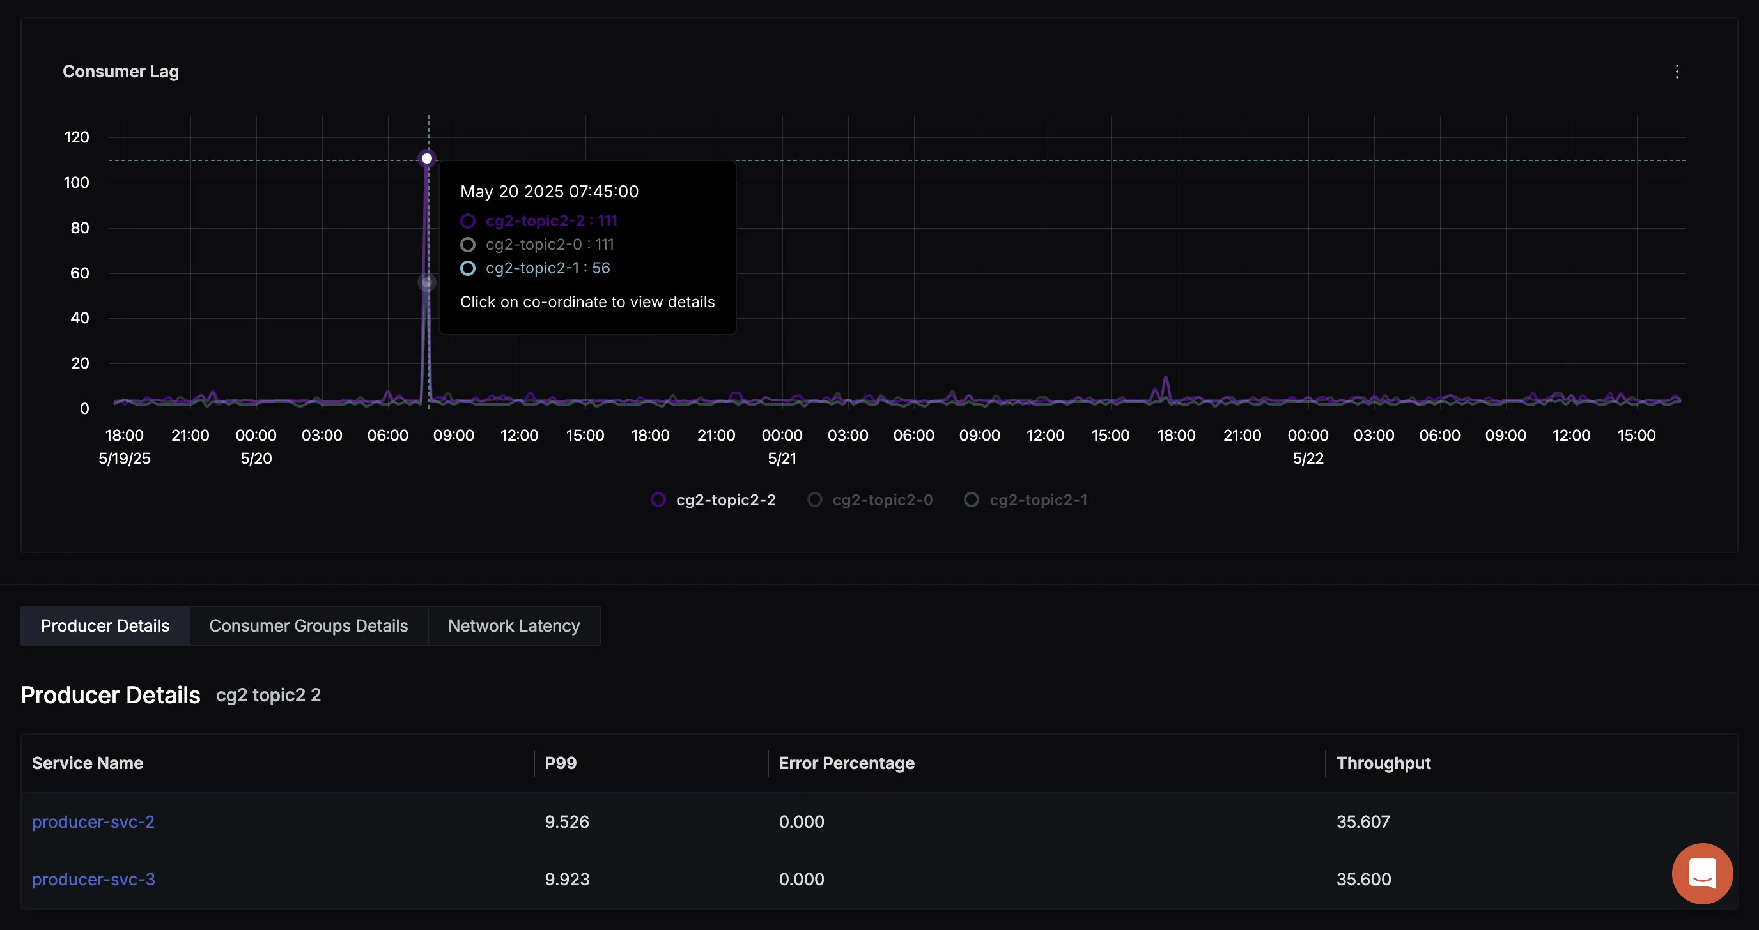Open the orange chat support bubble
This screenshot has height=930, width=1759.
[1701, 873]
